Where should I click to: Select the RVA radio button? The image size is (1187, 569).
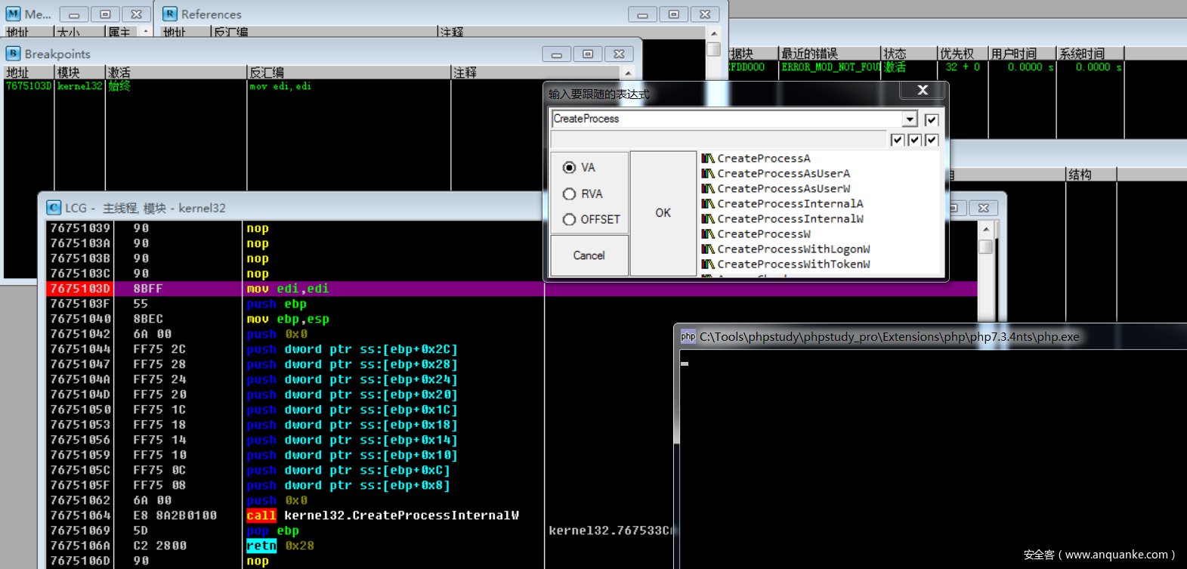click(x=570, y=194)
